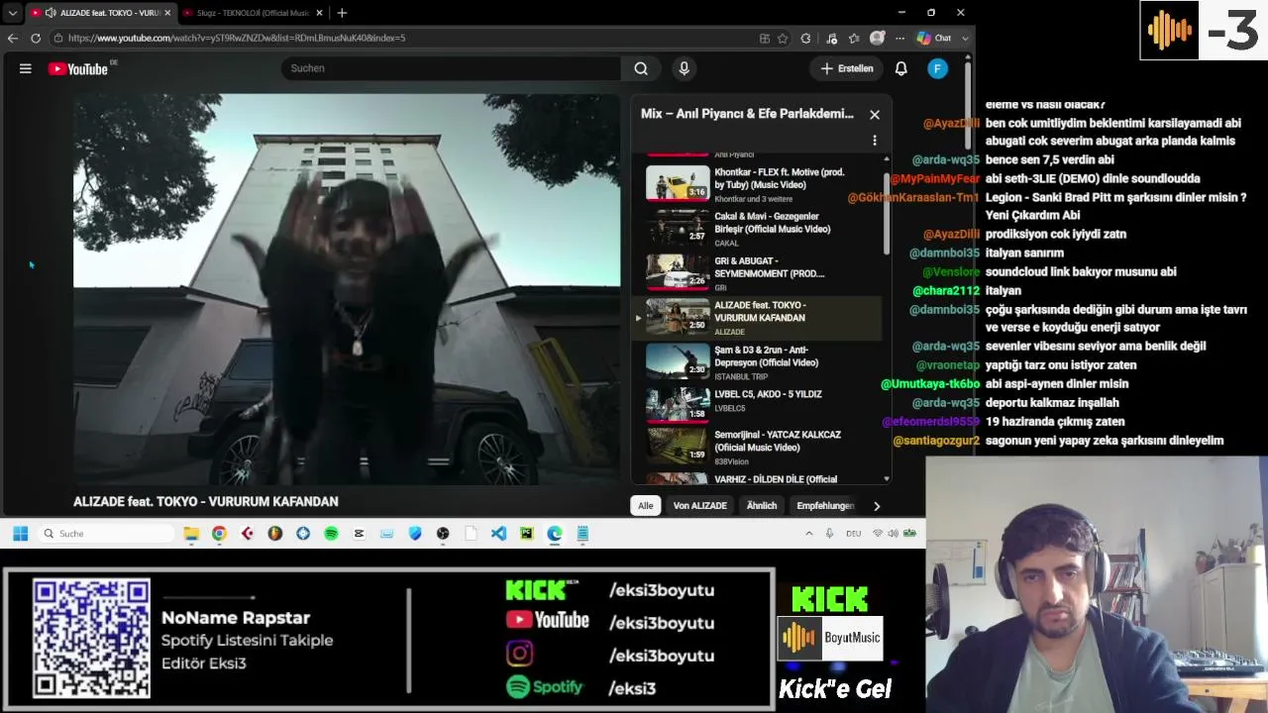Open Google Chrome from the taskbar
The width and height of the screenshot is (1268, 713).
(x=219, y=534)
